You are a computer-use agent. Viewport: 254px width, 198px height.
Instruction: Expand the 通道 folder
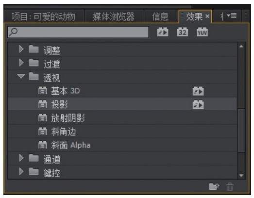click(x=21, y=158)
